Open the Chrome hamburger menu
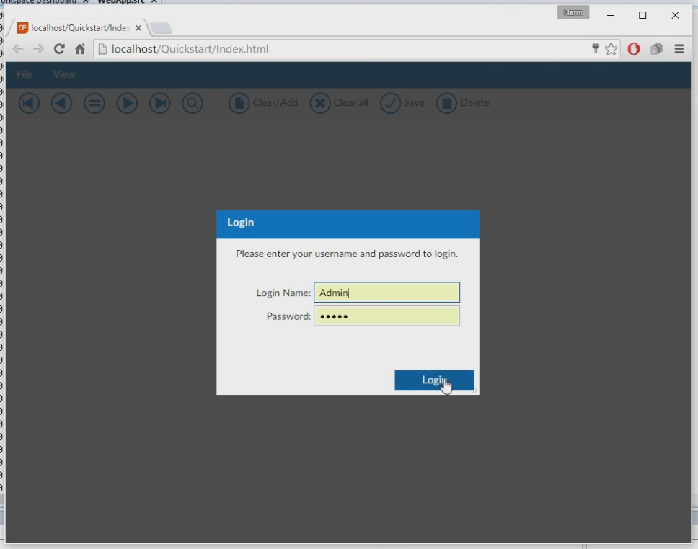The width and height of the screenshot is (698, 549). tap(679, 49)
